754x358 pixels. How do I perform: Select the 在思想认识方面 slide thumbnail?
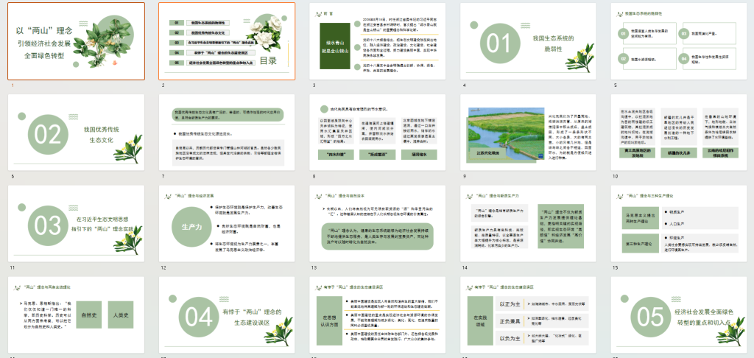[x=378, y=315]
